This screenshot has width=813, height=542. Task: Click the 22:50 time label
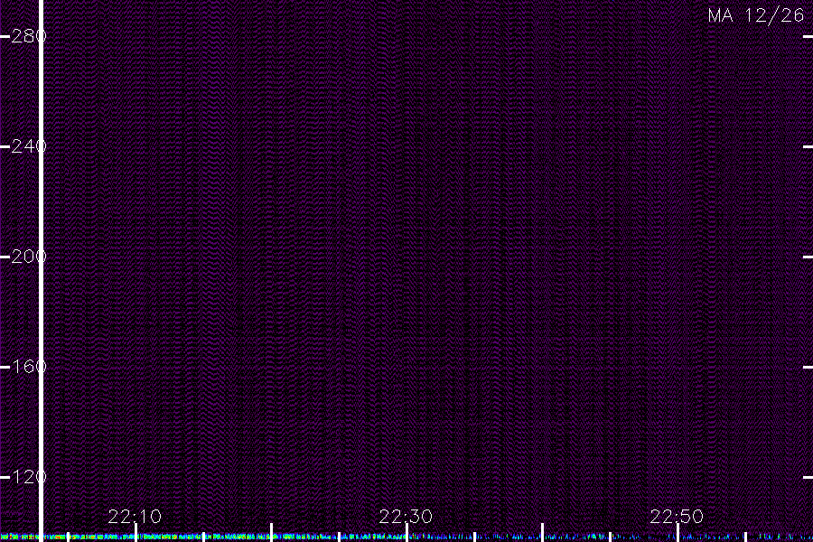point(677,516)
